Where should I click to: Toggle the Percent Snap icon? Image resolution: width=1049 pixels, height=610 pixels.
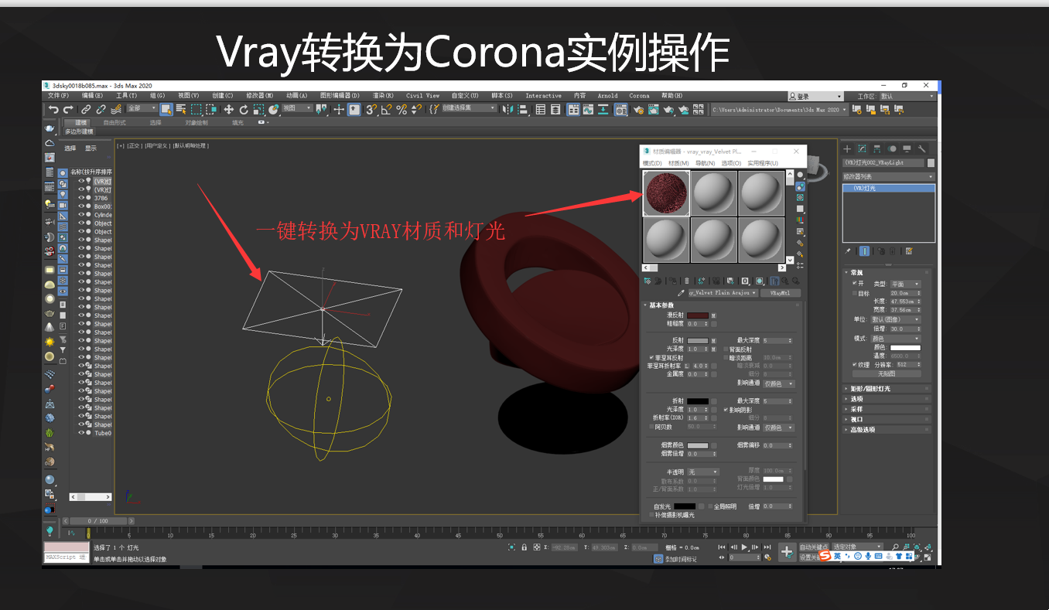(401, 109)
